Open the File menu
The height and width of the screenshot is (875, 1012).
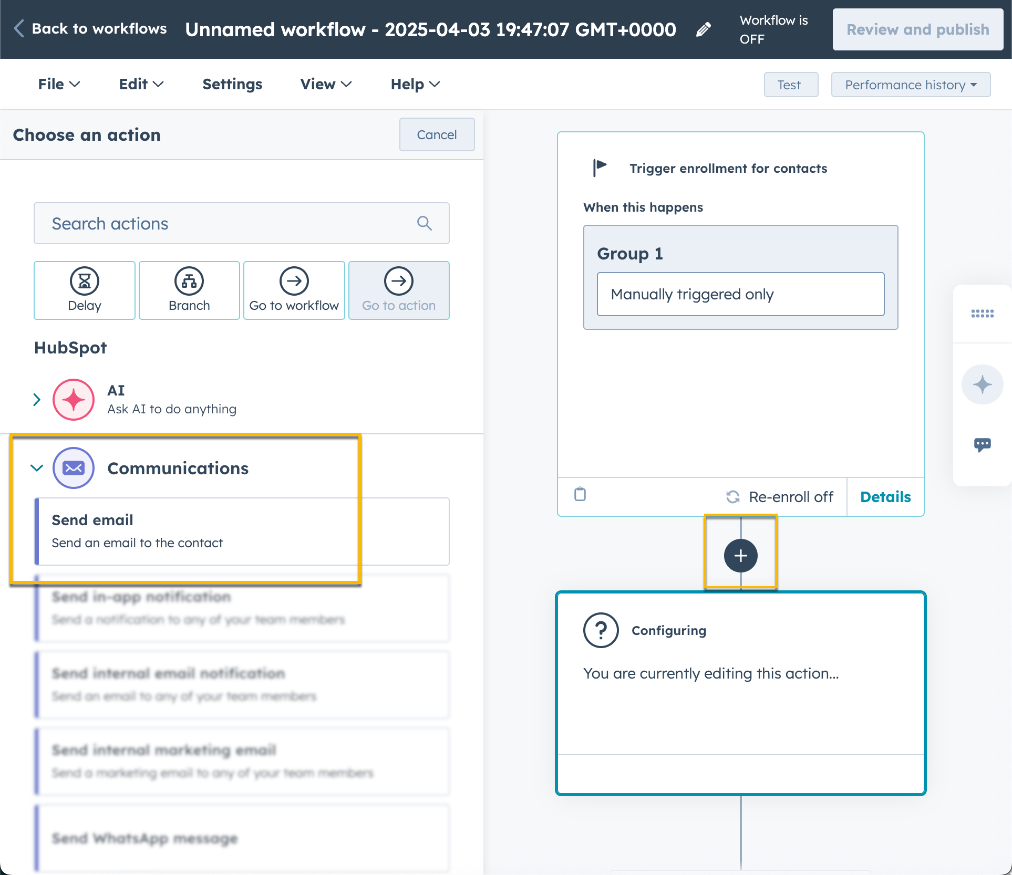[x=59, y=84]
